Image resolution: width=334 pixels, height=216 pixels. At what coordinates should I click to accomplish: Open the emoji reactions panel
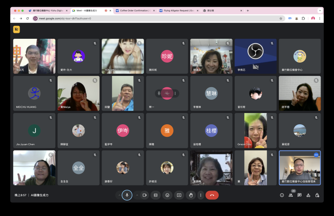pos(167,195)
